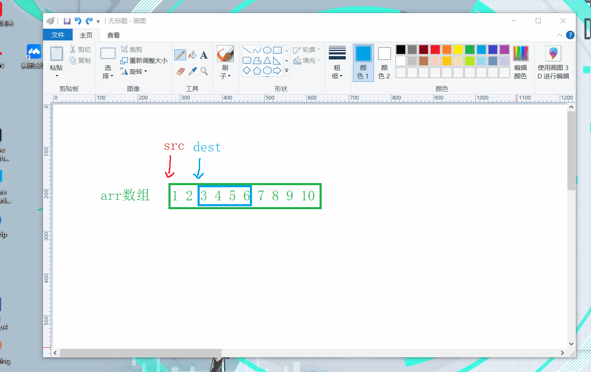Switch to the Home (主页) tab
The image size is (591, 372).
pos(86,35)
